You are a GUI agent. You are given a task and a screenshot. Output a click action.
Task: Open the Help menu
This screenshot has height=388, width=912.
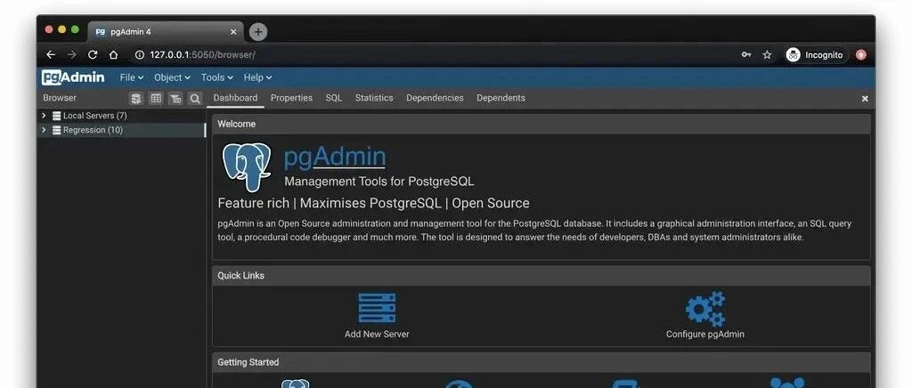click(x=257, y=77)
